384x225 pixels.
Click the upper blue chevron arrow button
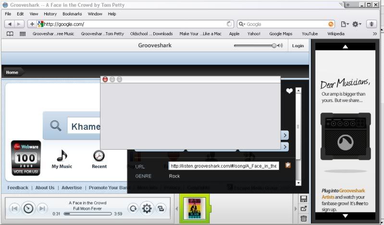285,135
